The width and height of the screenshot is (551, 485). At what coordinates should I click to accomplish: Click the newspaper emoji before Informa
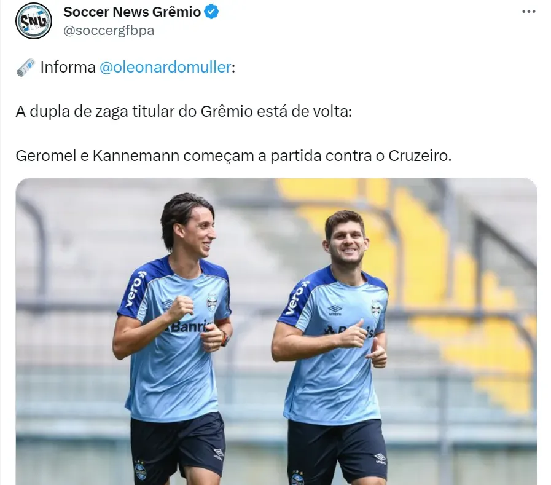pos(26,67)
